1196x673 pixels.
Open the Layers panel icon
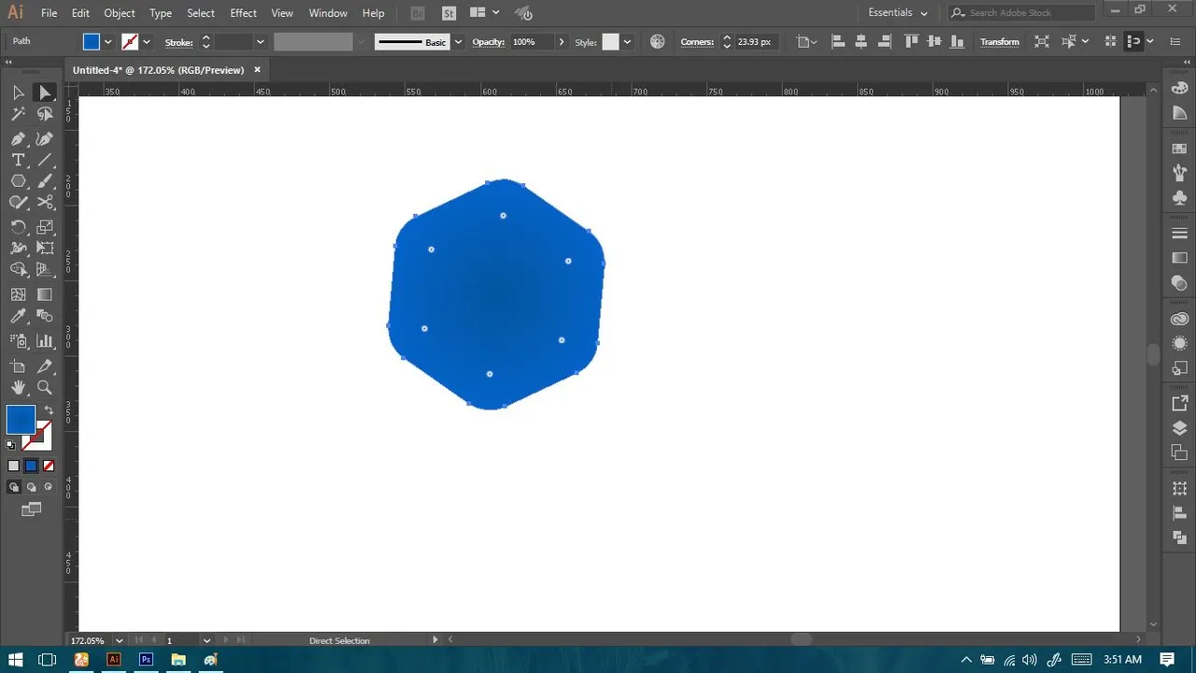click(1179, 428)
